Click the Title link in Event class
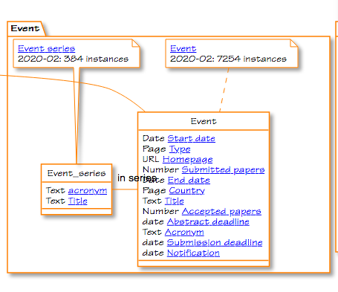The height and width of the screenshot is (292, 338). (x=175, y=201)
